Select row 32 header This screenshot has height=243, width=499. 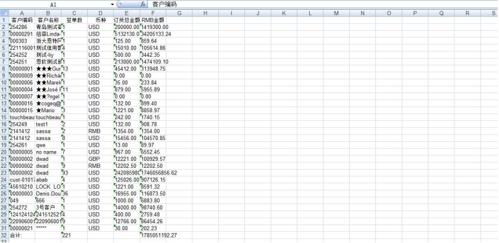coord(4,236)
